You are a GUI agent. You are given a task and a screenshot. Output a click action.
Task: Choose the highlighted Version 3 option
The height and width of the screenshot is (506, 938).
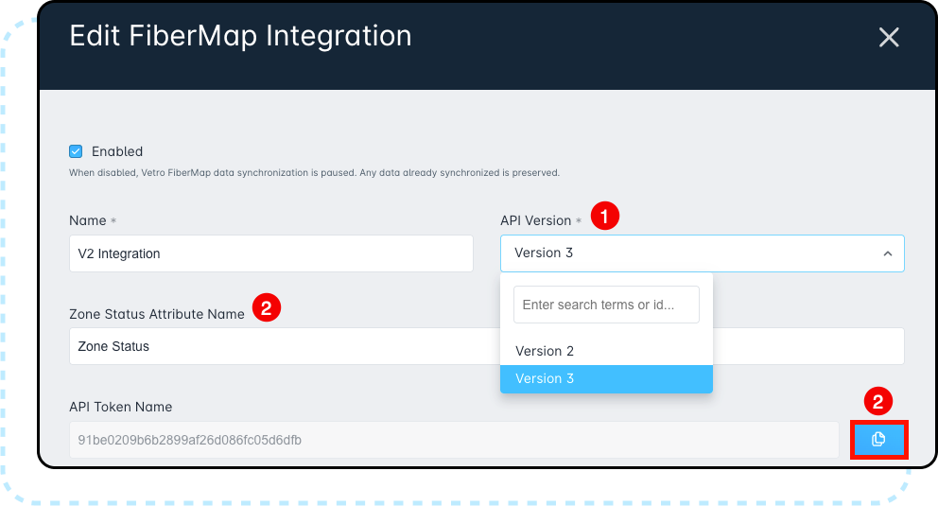point(606,378)
